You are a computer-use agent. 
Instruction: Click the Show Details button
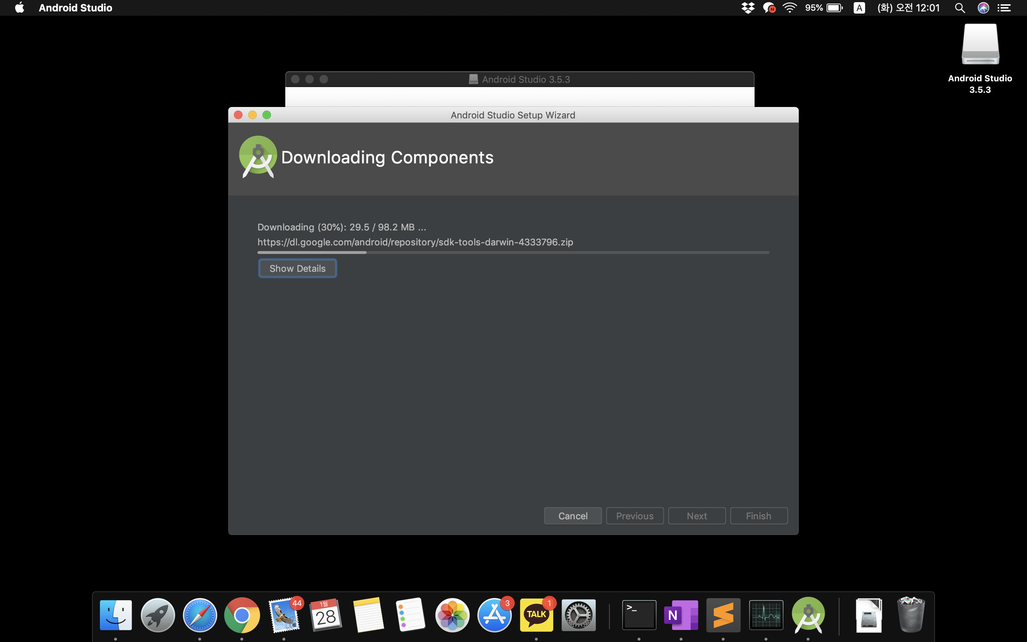pos(297,268)
